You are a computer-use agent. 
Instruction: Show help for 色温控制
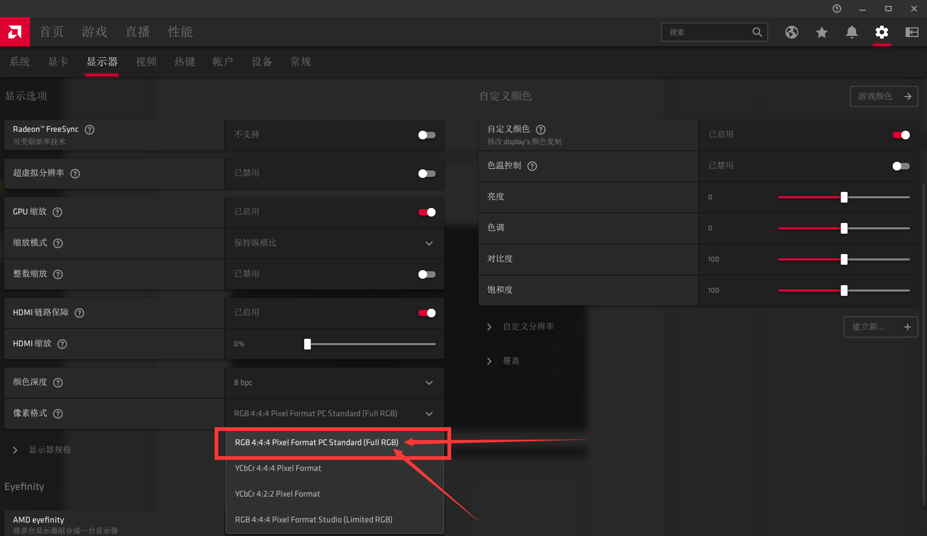[x=532, y=166]
